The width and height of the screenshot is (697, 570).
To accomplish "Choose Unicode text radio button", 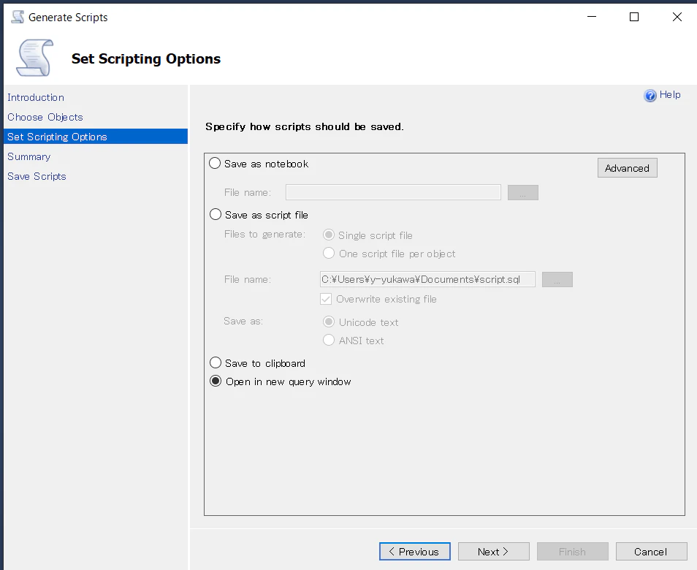I will (x=329, y=322).
